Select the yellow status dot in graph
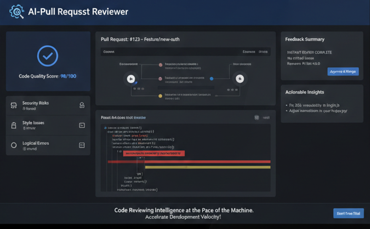The height and width of the screenshot is (229, 370). [x=161, y=96]
